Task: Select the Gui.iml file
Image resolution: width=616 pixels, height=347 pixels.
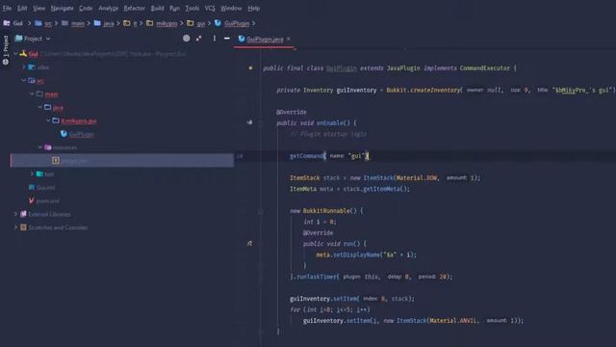Action: [x=45, y=187]
